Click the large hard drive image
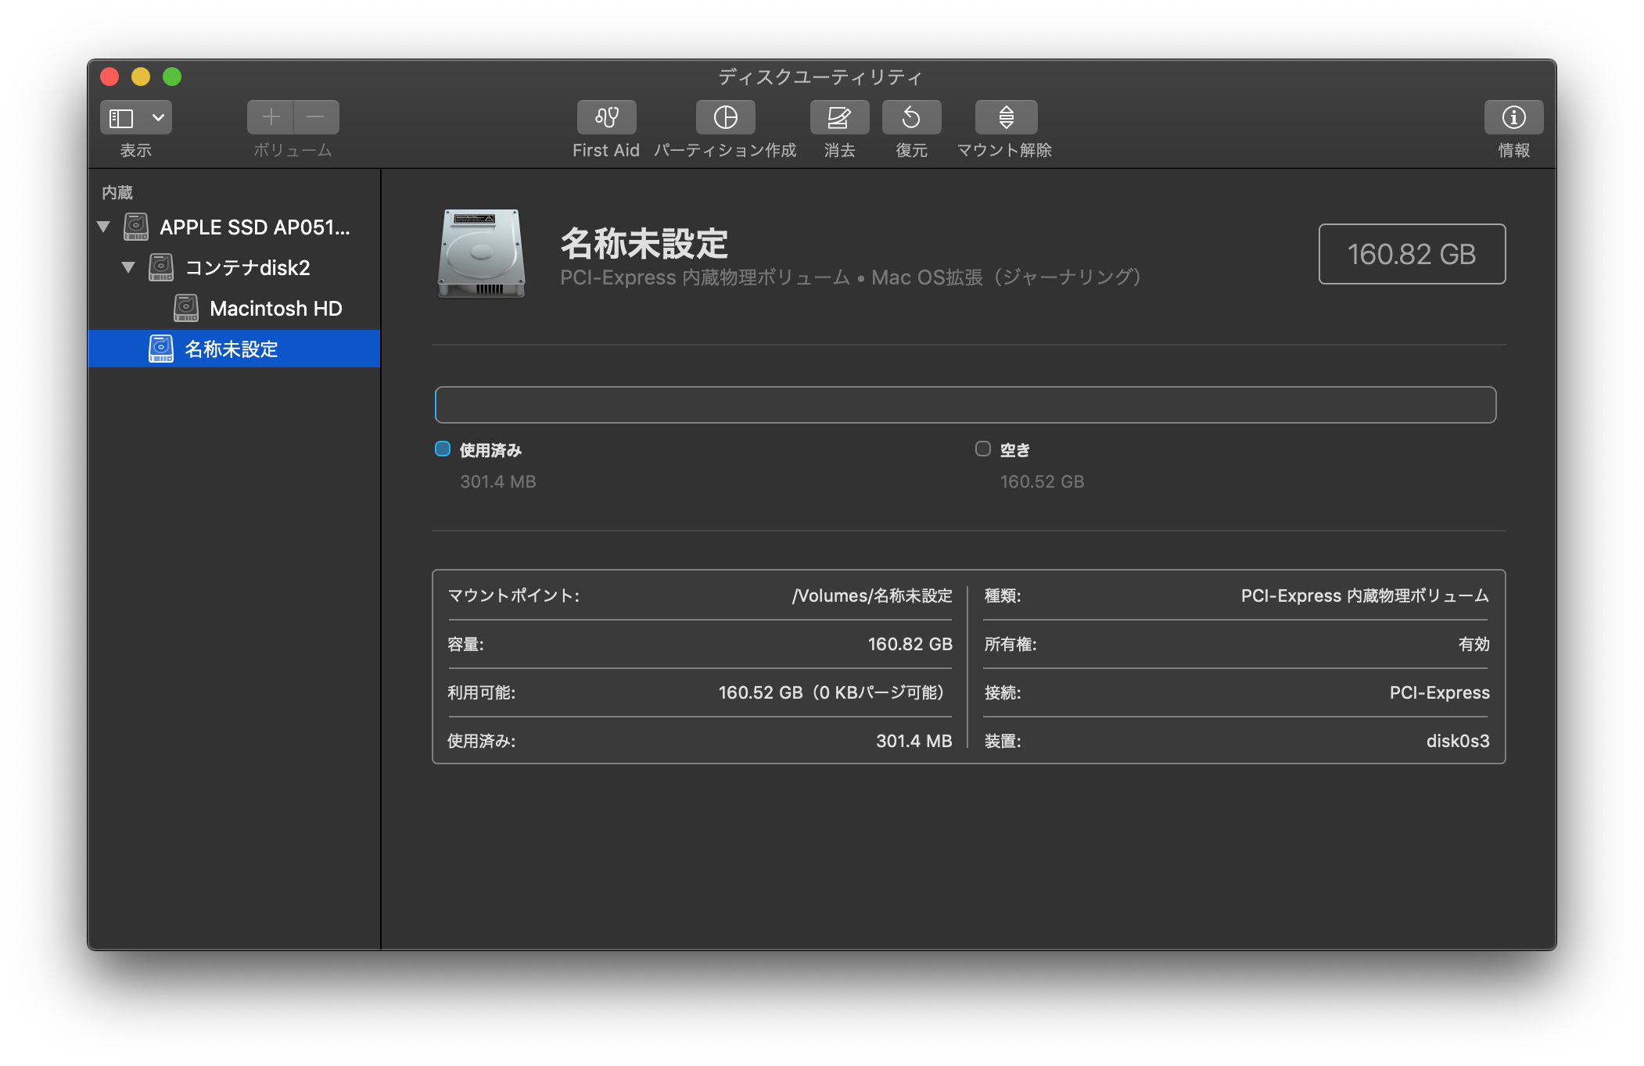Screen dimensions: 1644x1066 481,253
